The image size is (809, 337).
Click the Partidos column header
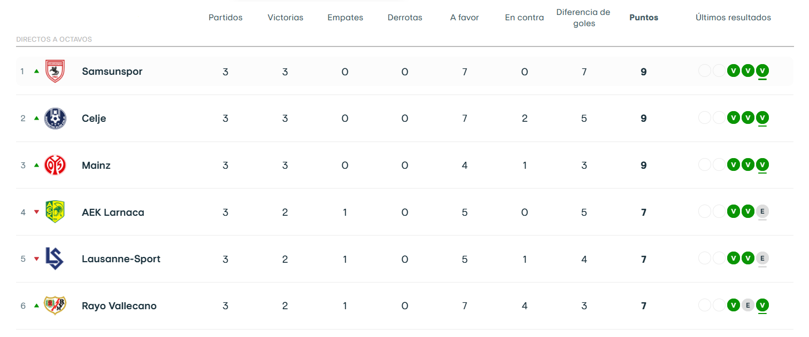pyautogui.click(x=226, y=18)
